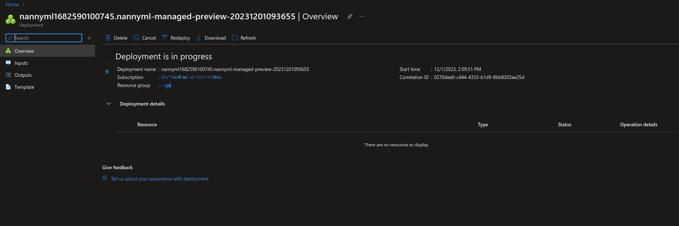Click the feedback person icon
Viewport: 679px width, 226px height.
coord(105,178)
